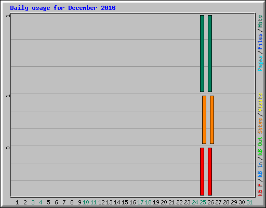This screenshot has width=266, height=208.
Task: Click the "Sites" legend label
Action: click(260, 126)
